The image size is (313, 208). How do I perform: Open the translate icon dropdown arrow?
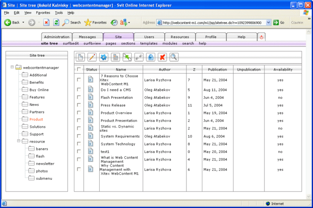coord(129,23)
